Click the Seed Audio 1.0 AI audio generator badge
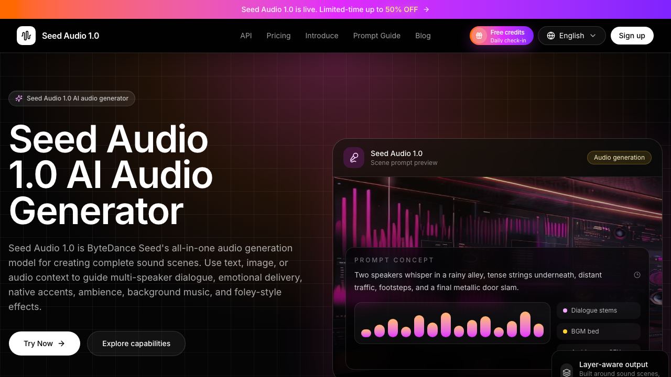 [72, 98]
